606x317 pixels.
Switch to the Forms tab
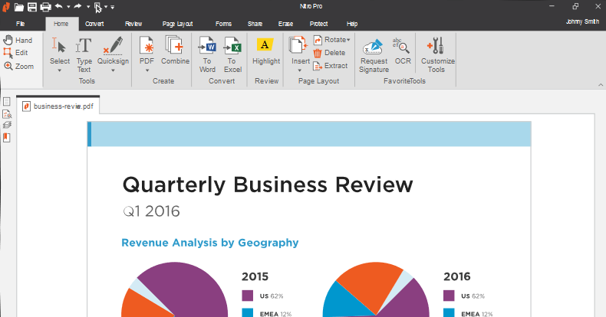pos(223,24)
